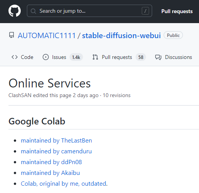The width and height of the screenshot is (199, 193).
Task: Open the original outdated Colab link
Action: (63, 184)
